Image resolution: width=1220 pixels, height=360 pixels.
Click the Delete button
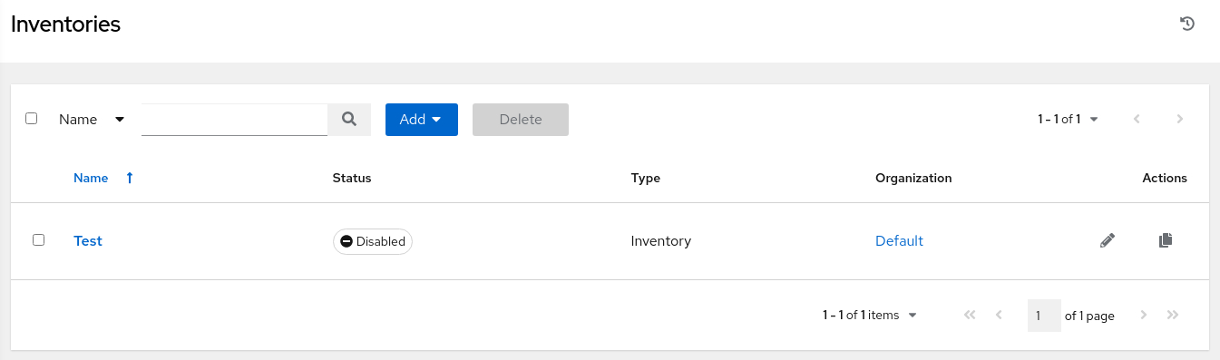tap(521, 120)
